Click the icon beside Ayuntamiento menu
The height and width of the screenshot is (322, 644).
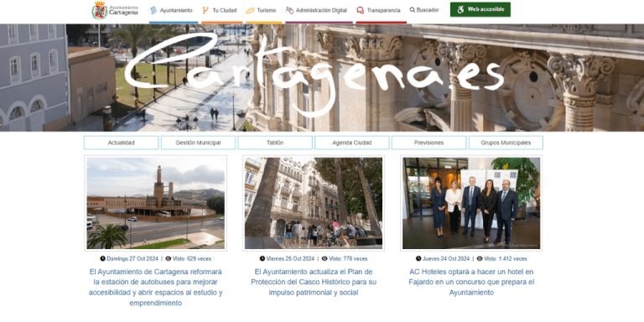tap(153, 10)
